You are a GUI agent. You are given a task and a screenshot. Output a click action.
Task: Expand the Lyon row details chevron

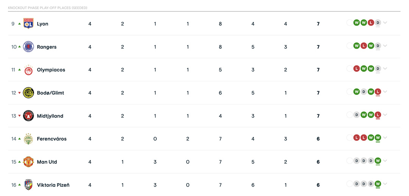click(x=385, y=23)
